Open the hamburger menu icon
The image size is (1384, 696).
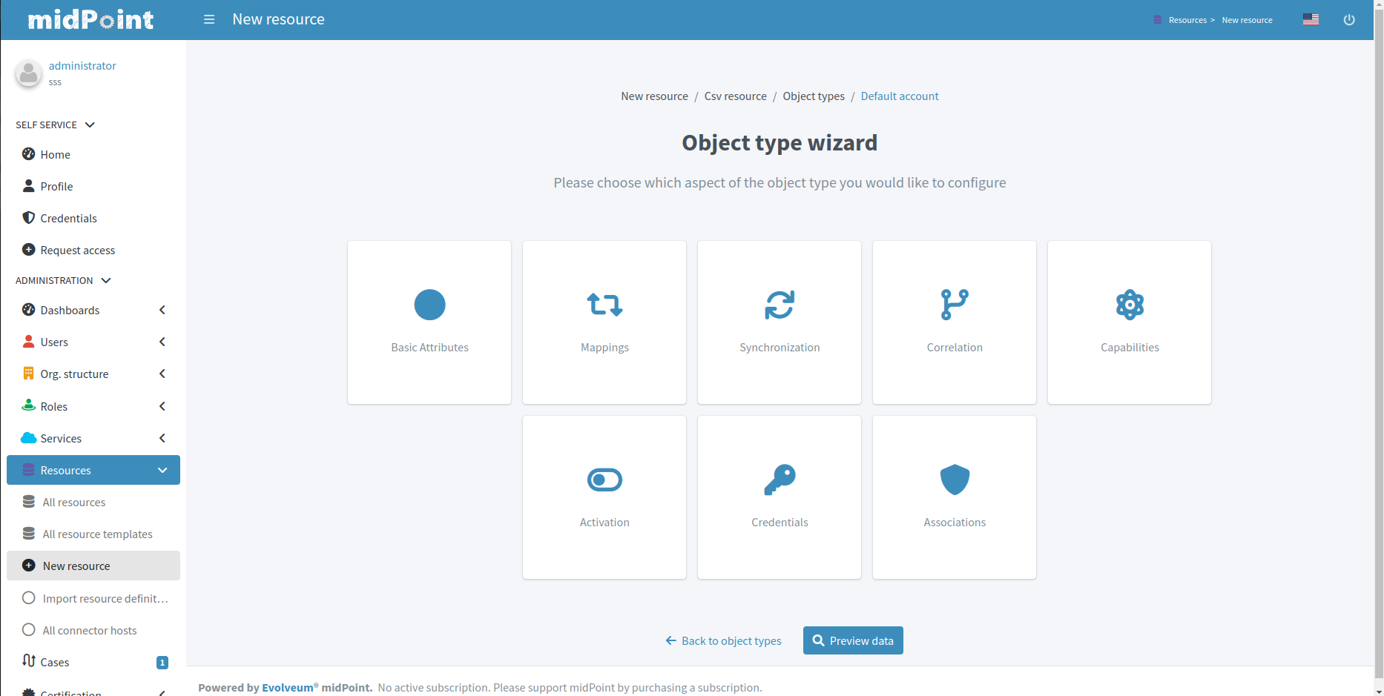tap(208, 19)
